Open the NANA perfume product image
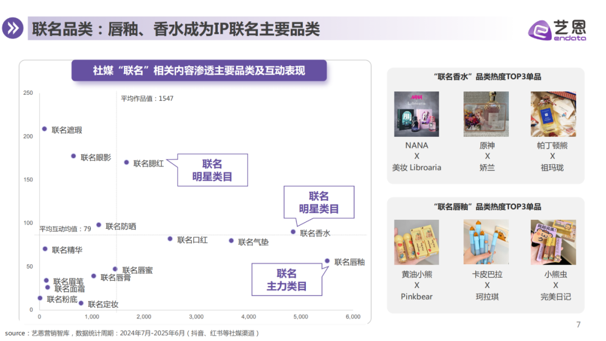Screen dimensions: 606x341 [x=416, y=114]
